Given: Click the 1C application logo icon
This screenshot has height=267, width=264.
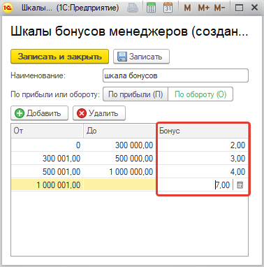Looking at the screenshot, I should (8, 8).
